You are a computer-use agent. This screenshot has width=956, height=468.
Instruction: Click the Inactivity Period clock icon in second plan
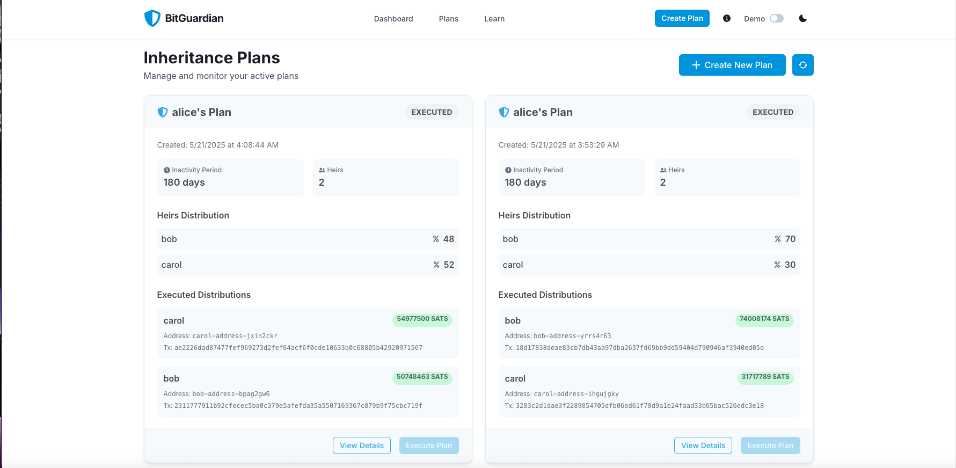508,170
